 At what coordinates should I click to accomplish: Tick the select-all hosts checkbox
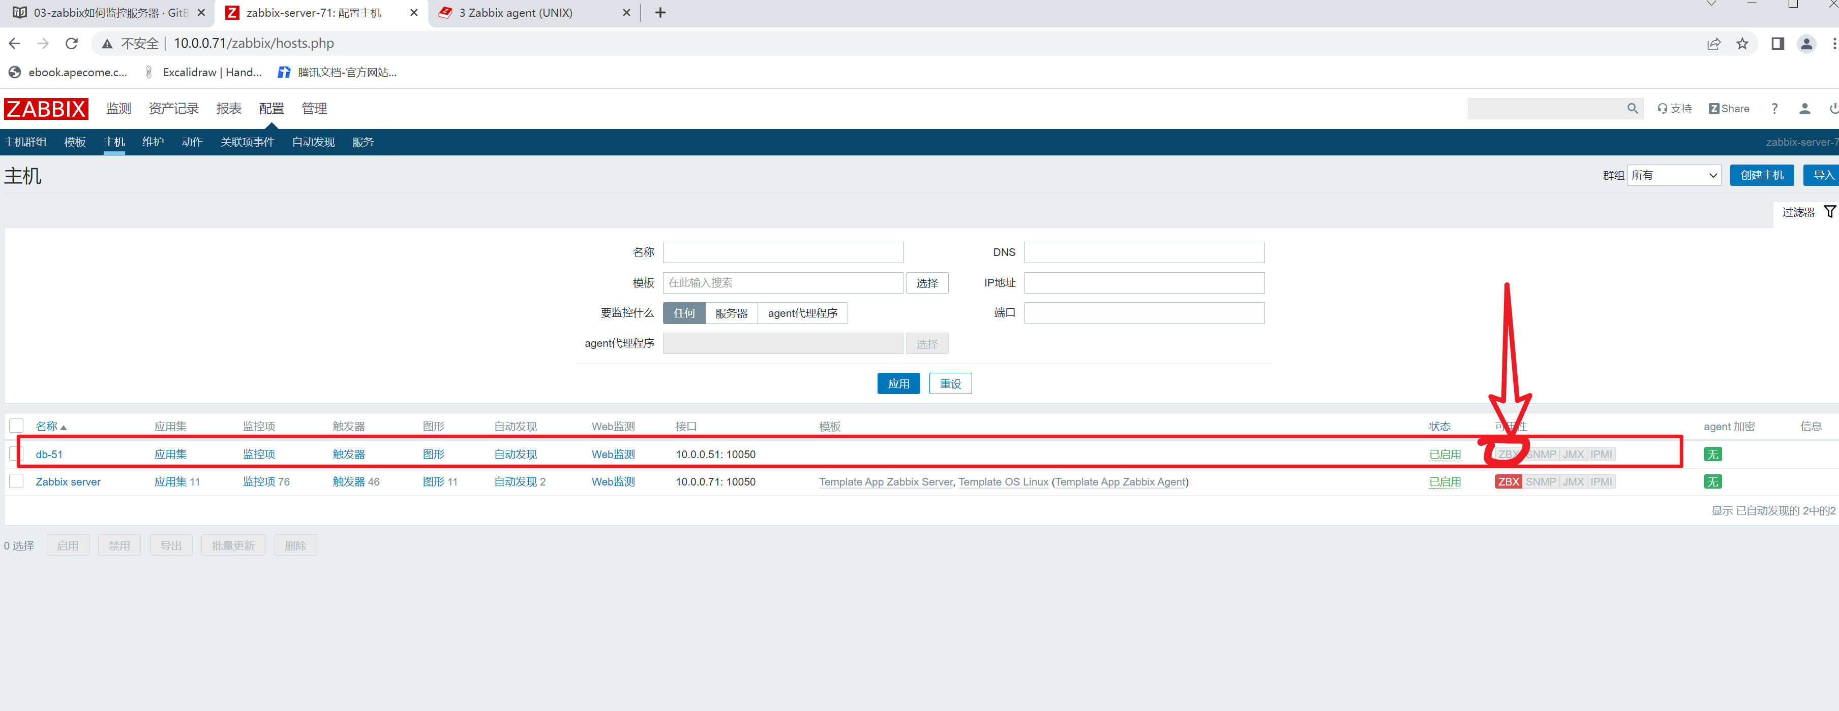point(16,426)
